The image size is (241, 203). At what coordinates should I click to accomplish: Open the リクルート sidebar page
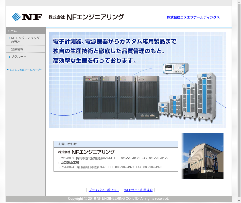[19, 57]
